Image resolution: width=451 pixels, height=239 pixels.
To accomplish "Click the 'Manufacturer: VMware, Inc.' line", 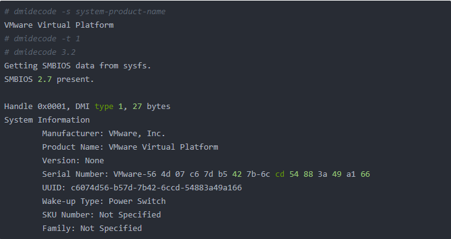I will (x=104, y=134).
